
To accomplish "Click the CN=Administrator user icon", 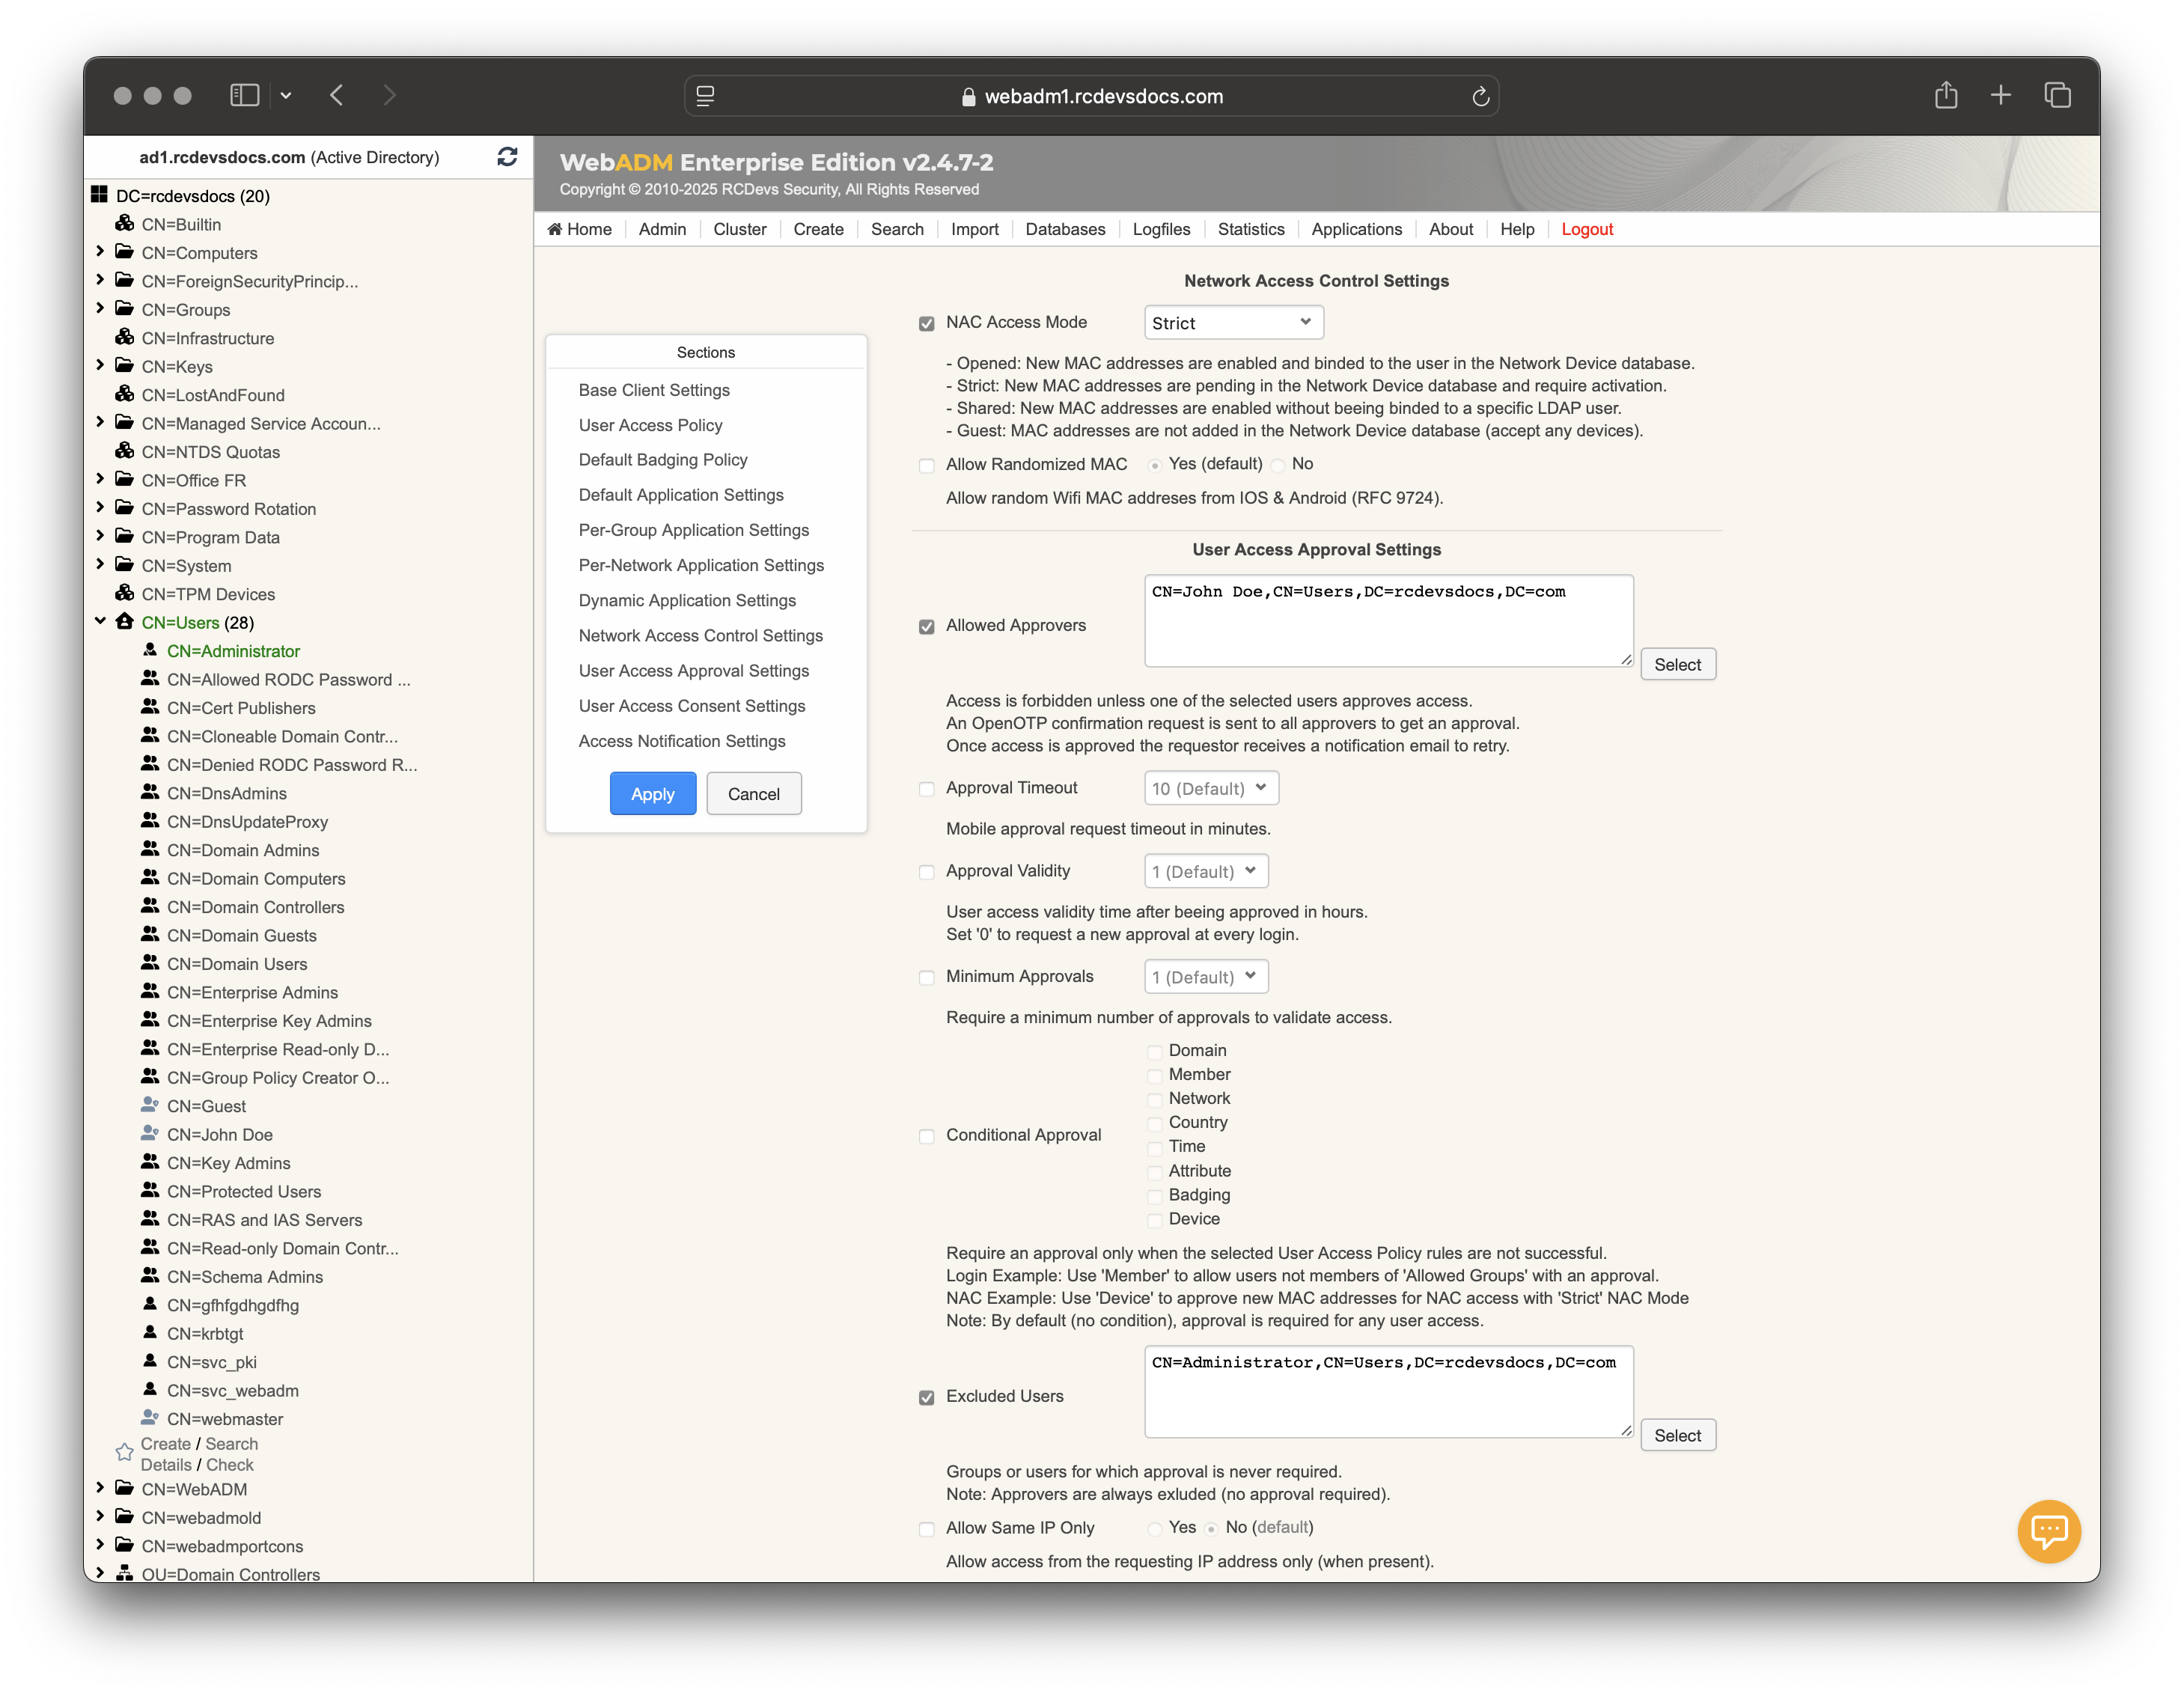I will [x=150, y=650].
